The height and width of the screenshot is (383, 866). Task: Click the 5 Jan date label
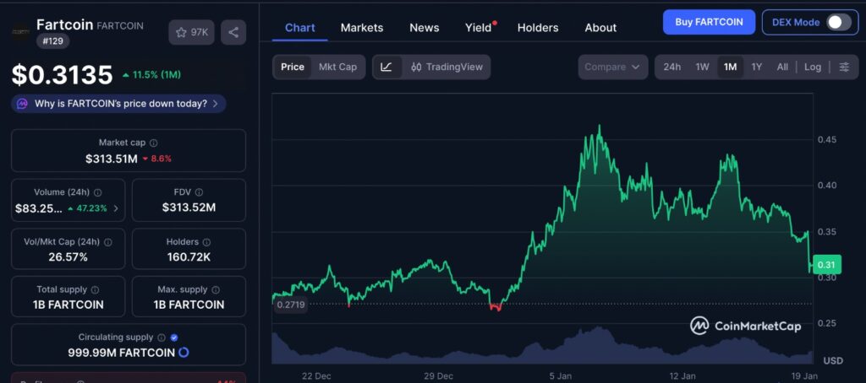tap(560, 376)
